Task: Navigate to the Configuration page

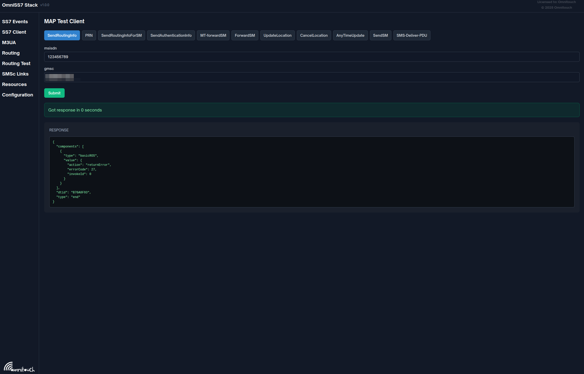Action: pos(17,95)
